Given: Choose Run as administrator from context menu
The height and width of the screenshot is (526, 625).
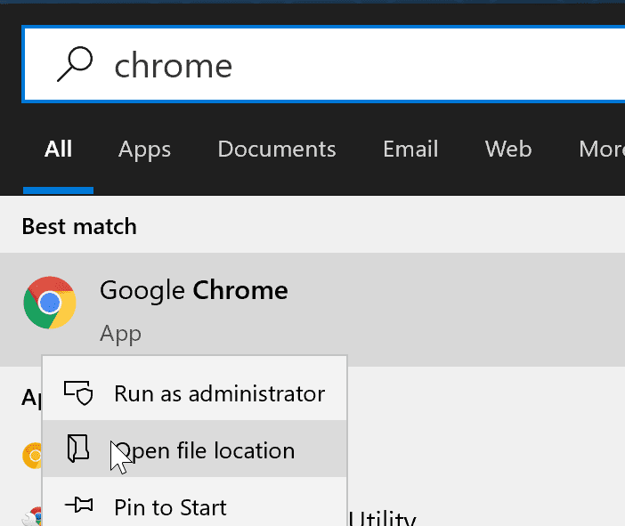Looking at the screenshot, I should (219, 393).
